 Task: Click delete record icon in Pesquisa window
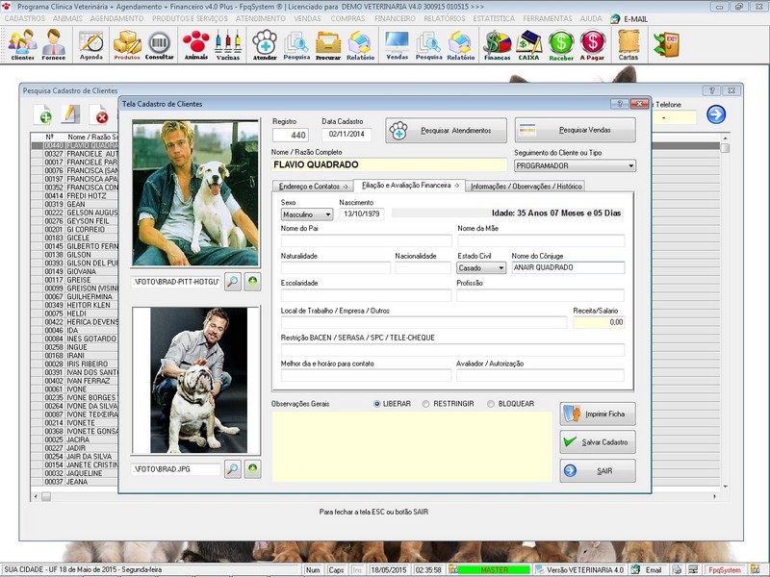(x=99, y=114)
